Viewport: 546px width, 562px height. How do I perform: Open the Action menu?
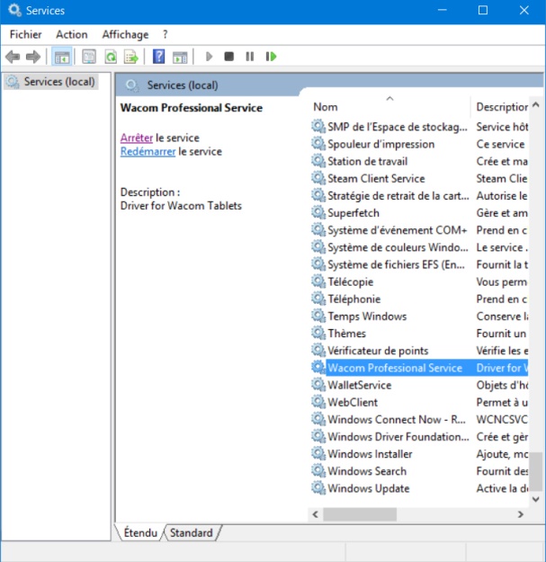[72, 34]
